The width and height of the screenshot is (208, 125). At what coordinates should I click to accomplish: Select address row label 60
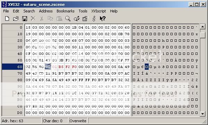[x=13, y=67]
